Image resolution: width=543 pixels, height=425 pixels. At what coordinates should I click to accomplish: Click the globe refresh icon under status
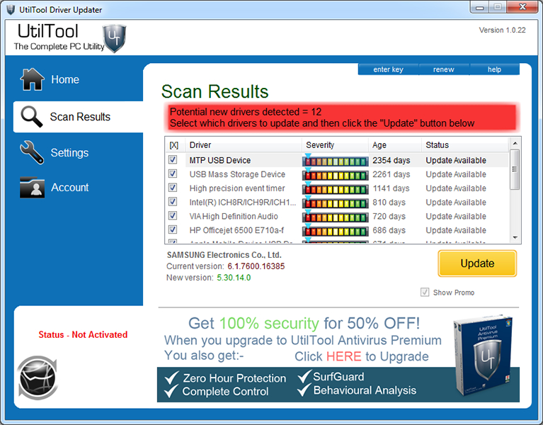38,378
